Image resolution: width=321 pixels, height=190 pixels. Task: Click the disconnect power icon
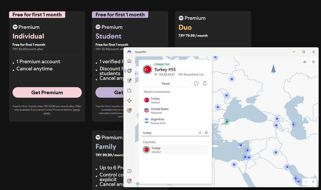(196, 83)
